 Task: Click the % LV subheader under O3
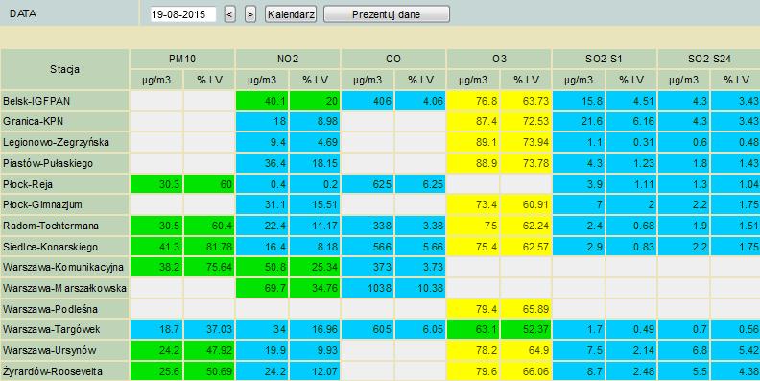(x=527, y=80)
